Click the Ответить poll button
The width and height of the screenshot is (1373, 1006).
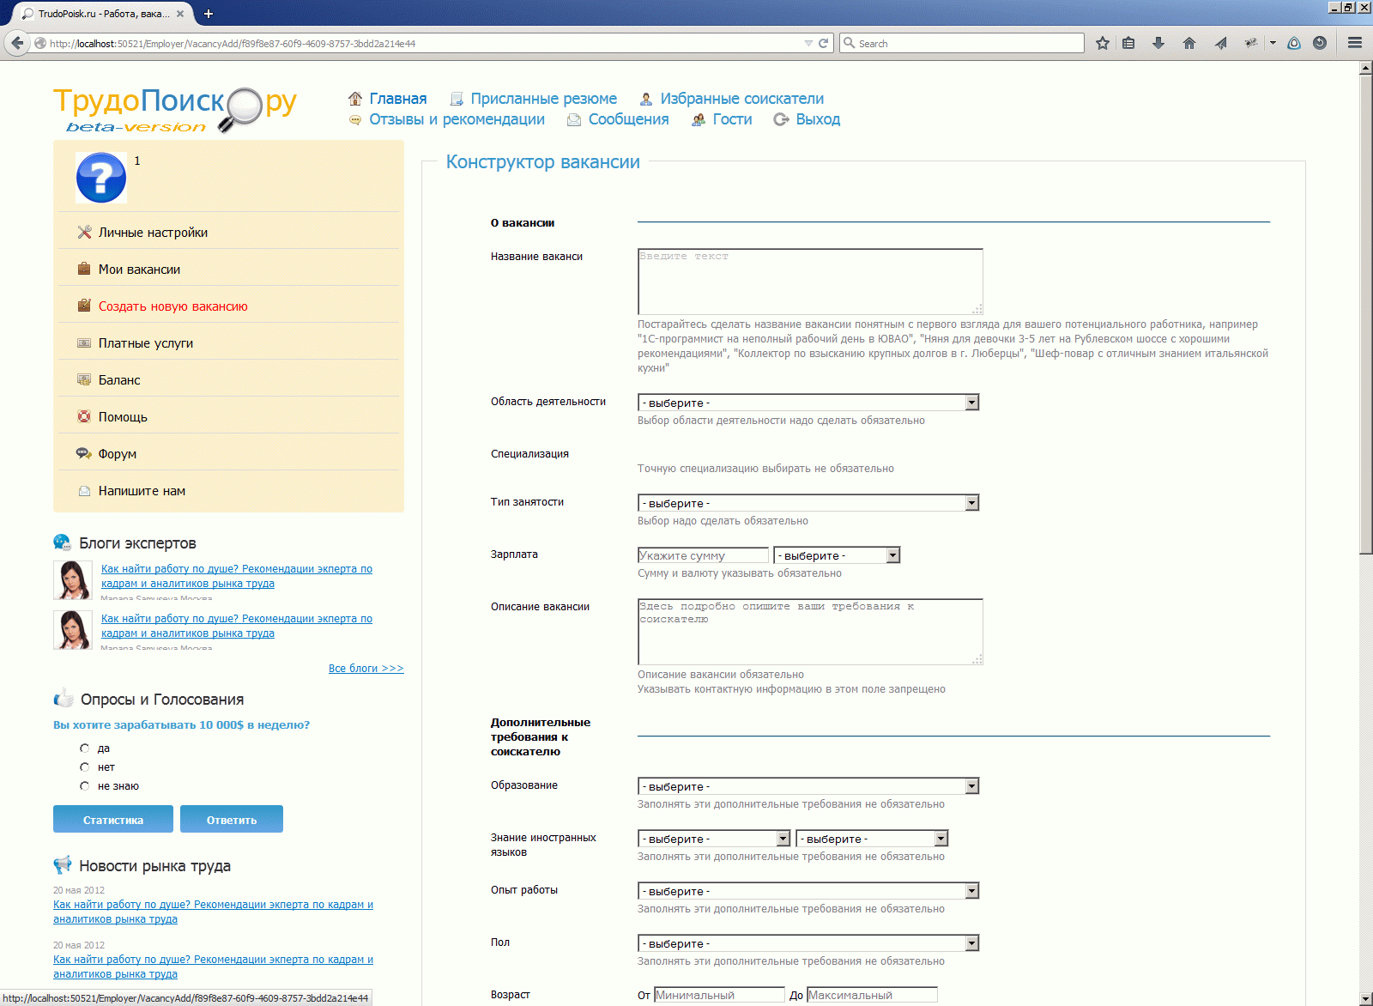click(232, 819)
